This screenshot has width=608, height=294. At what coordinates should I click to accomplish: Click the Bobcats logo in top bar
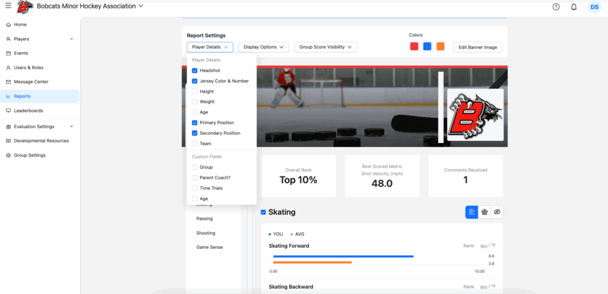tap(25, 7)
